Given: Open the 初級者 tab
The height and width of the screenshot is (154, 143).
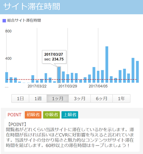Looking at the screenshot, I should pos(33,115).
